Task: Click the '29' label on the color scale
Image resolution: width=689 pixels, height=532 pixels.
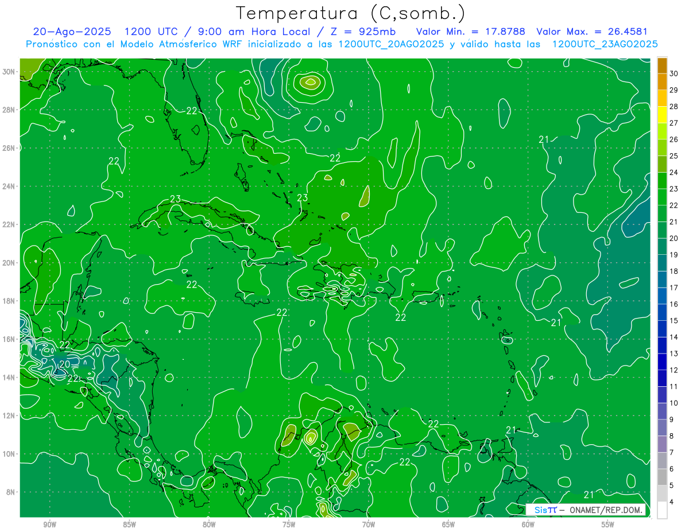Action: (x=673, y=91)
